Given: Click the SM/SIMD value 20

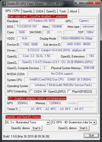Looking at the screenshot, I should coord(48,33).
